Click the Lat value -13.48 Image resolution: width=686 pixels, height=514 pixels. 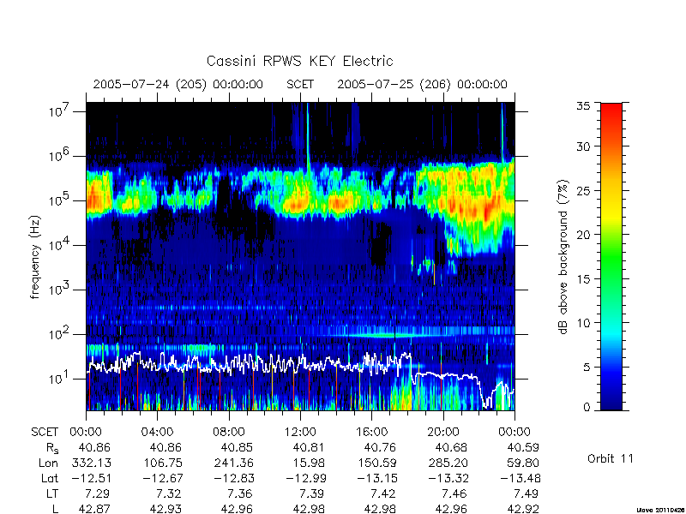coord(521,479)
